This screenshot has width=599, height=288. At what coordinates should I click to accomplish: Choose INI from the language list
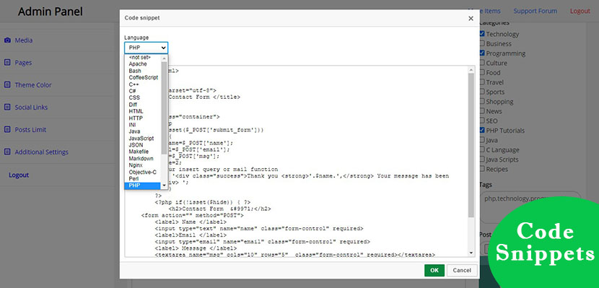pyautogui.click(x=143, y=125)
